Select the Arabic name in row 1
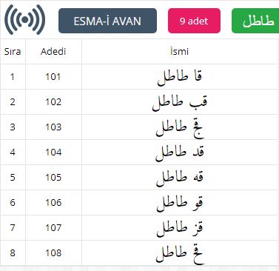Viewport: 279px width, 271px height. click(180, 77)
